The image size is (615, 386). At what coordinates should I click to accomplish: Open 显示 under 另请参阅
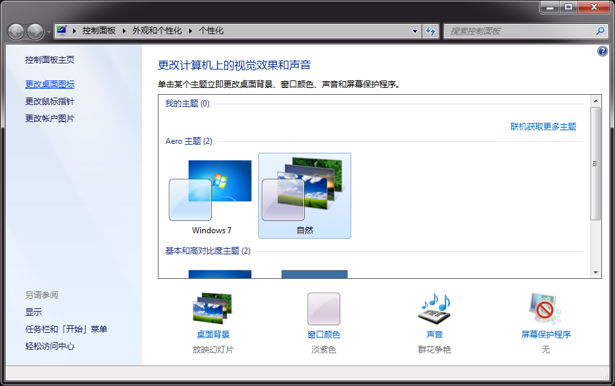[x=33, y=312]
